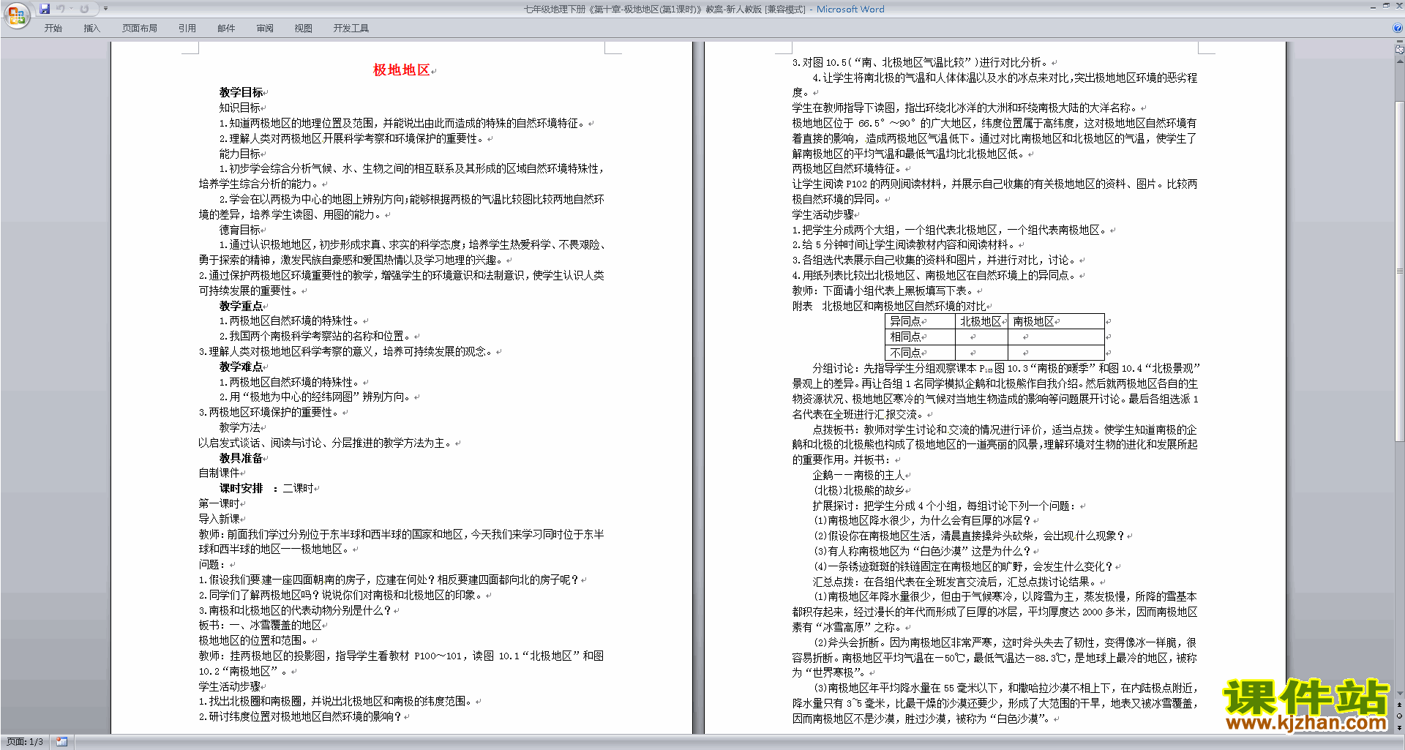The height and width of the screenshot is (750, 1405).
Task: Expand the Undo history dropdown arrow
Action: (71, 9)
